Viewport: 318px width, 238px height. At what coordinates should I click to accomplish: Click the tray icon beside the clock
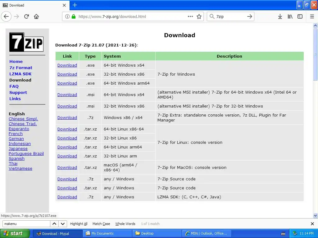(295, 233)
